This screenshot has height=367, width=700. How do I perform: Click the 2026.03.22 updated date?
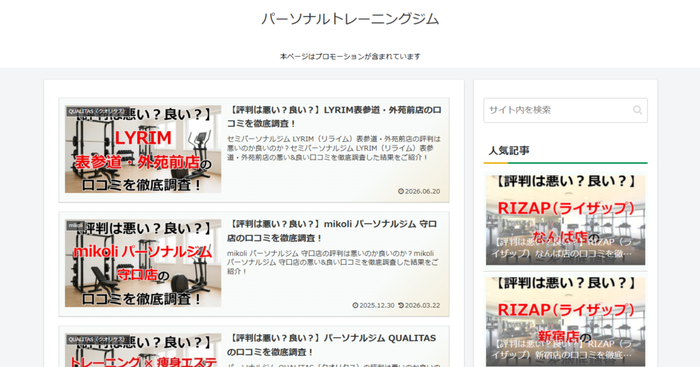[422, 305]
